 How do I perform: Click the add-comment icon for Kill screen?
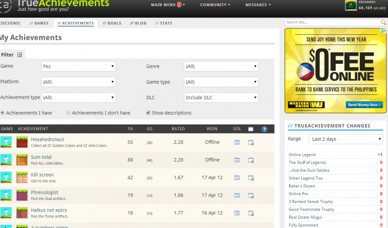point(251,178)
